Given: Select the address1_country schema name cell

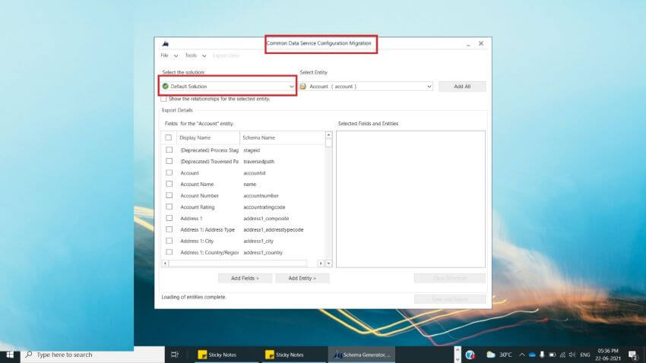Looking at the screenshot, I should 263,252.
